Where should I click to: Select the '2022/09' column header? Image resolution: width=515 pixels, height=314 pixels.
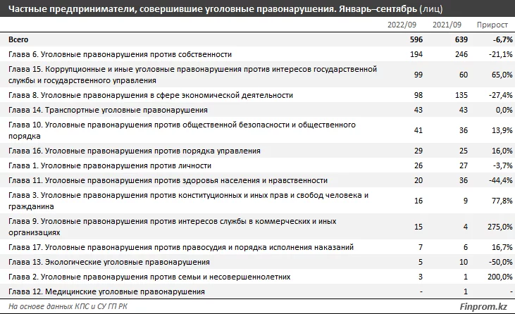[x=402, y=25]
